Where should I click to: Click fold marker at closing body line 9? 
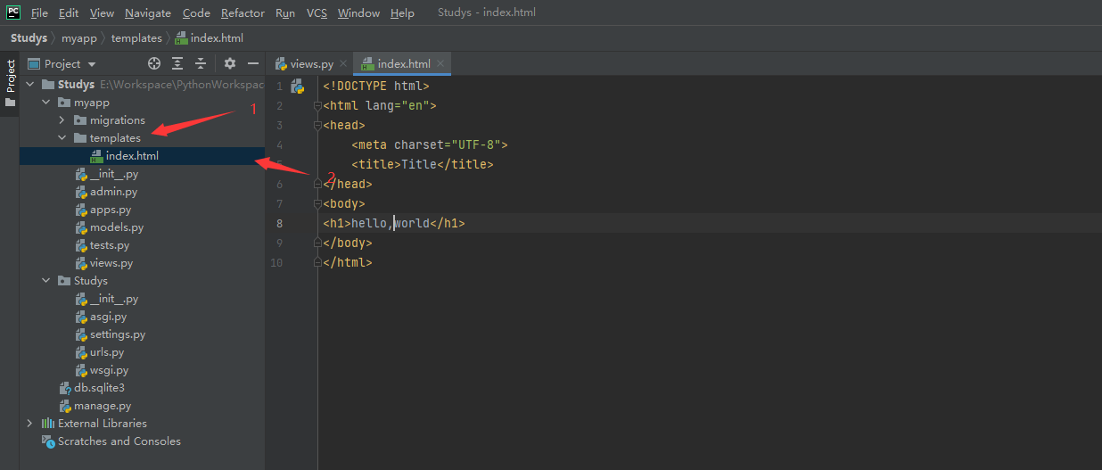coord(317,243)
